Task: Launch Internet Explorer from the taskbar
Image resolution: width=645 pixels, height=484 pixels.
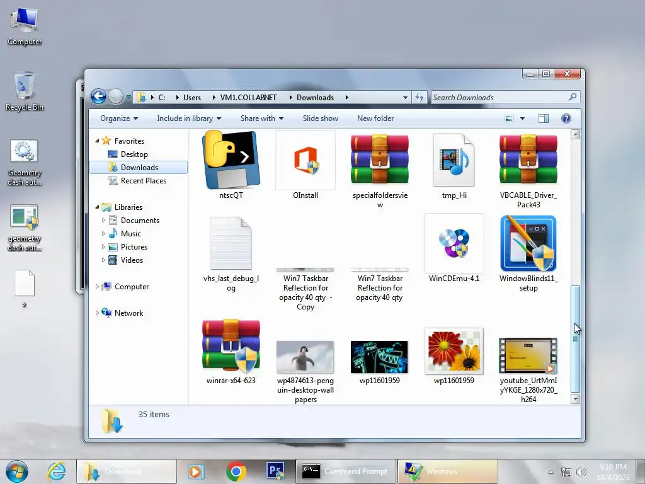Action: (56, 471)
